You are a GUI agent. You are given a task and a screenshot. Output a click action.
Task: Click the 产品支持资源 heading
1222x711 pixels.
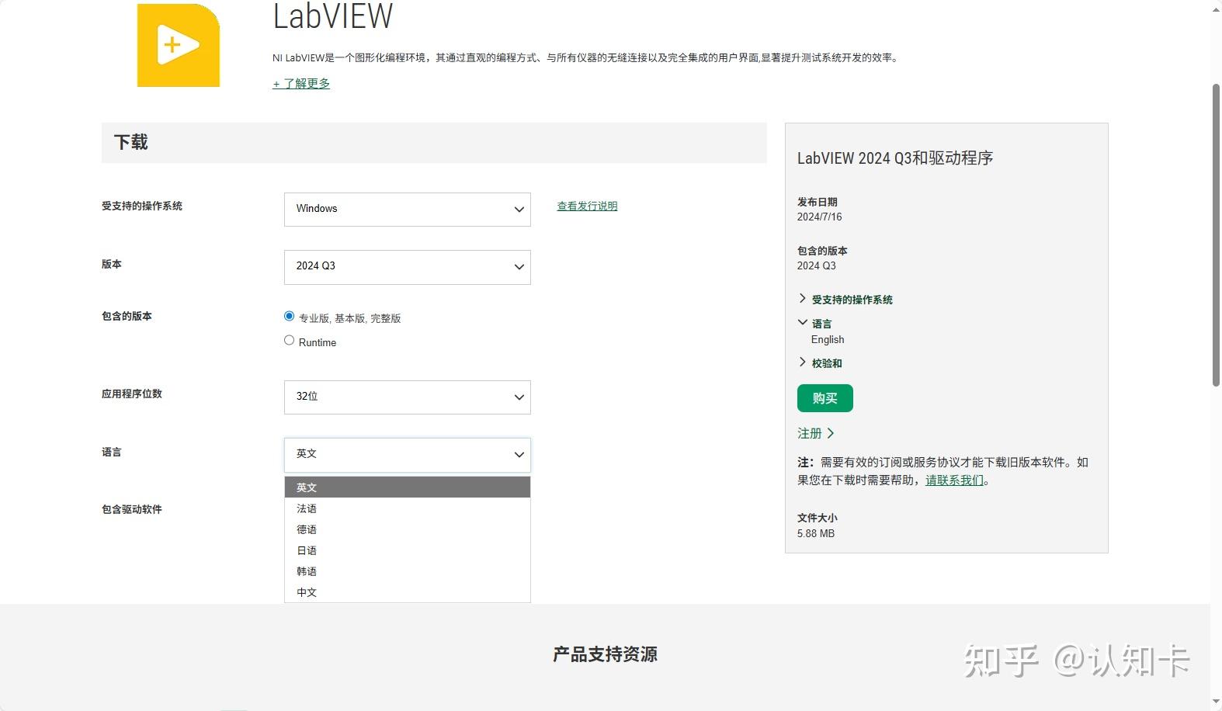pyautogui.click(x=605, y=654)
